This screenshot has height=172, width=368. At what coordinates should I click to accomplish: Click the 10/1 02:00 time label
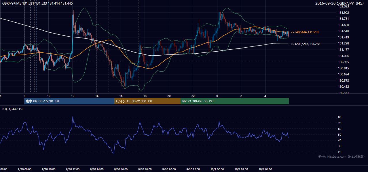coord(241,169)
